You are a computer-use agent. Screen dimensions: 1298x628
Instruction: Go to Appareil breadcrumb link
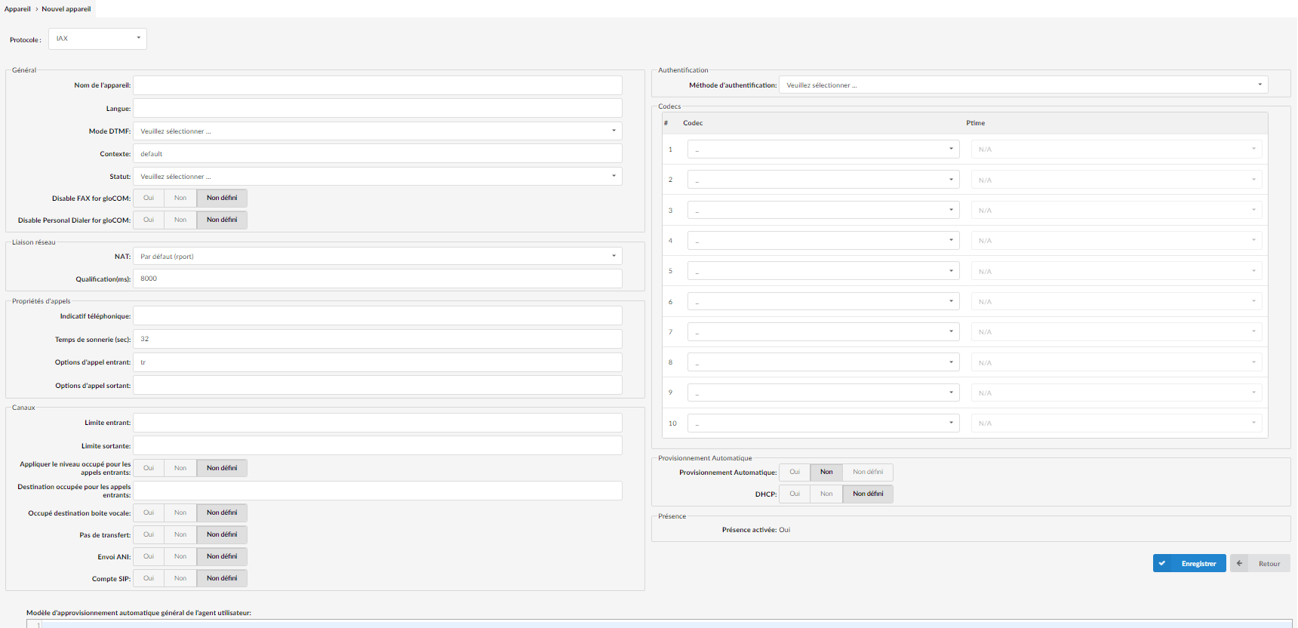tap(17, 9)
